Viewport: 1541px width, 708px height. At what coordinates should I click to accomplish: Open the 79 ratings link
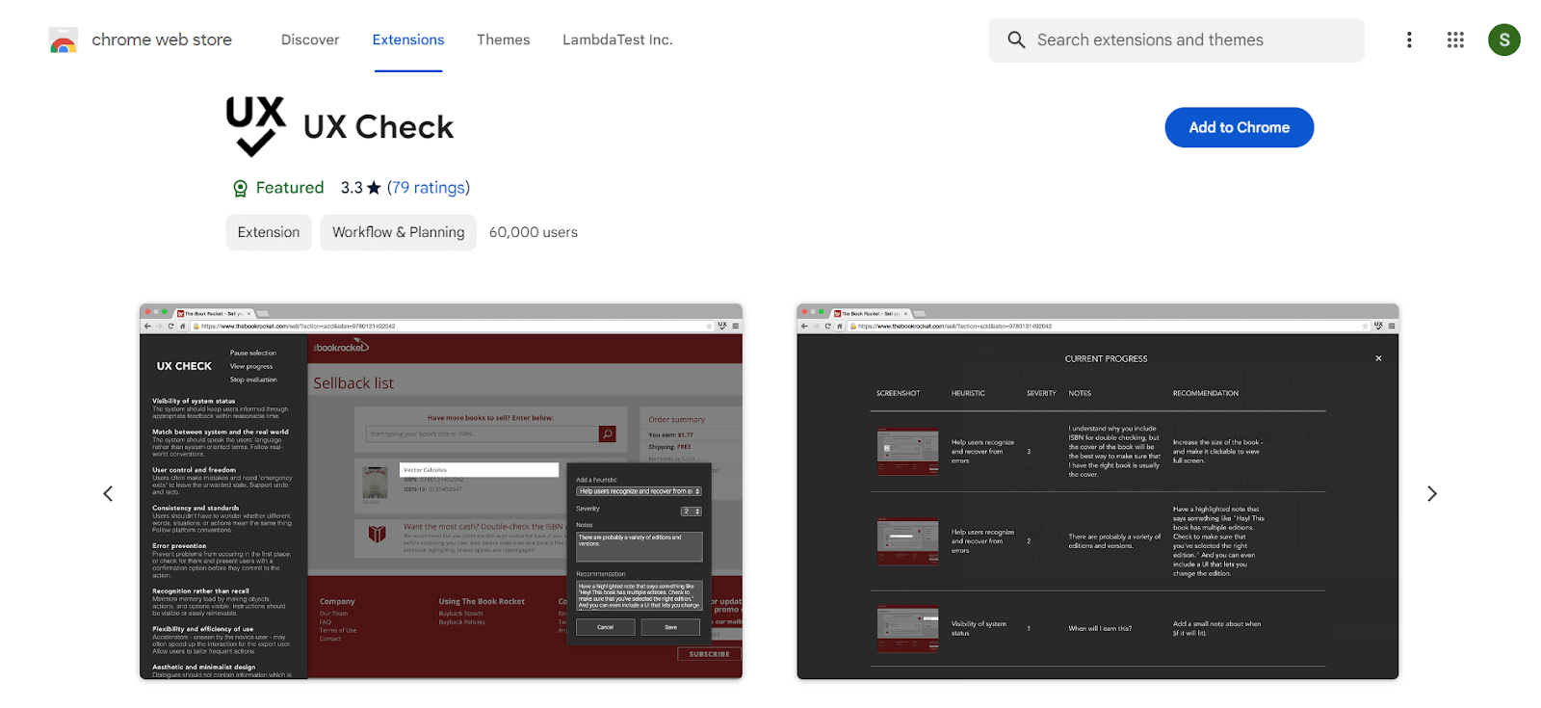click(x=429, y=188)
